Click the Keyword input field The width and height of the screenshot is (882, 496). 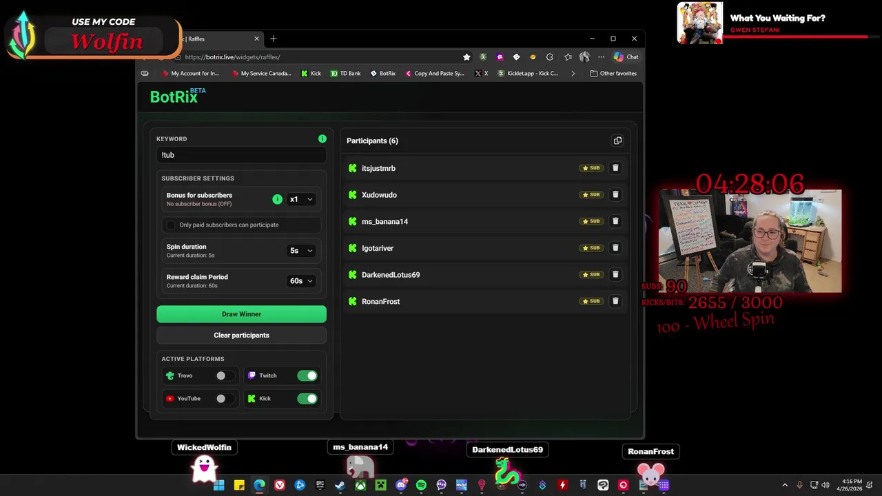click(x=241, y=155)
